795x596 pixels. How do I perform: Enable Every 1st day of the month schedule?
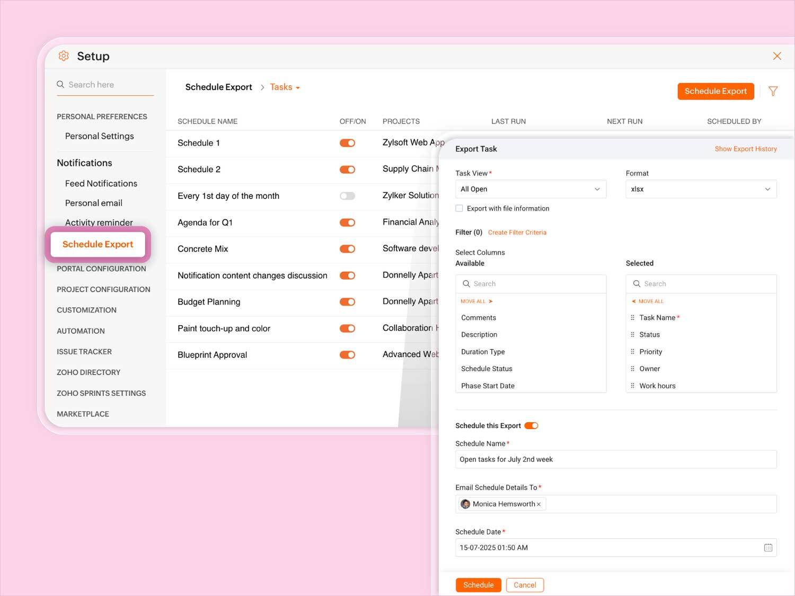347,196
